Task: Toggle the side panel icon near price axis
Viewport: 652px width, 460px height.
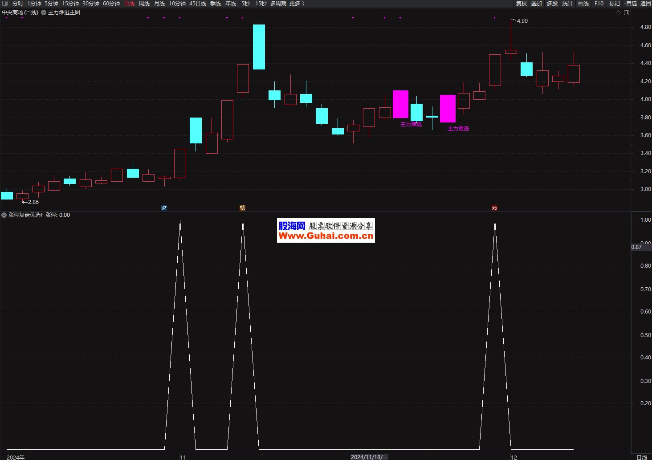Action: [x=627, y=13]
